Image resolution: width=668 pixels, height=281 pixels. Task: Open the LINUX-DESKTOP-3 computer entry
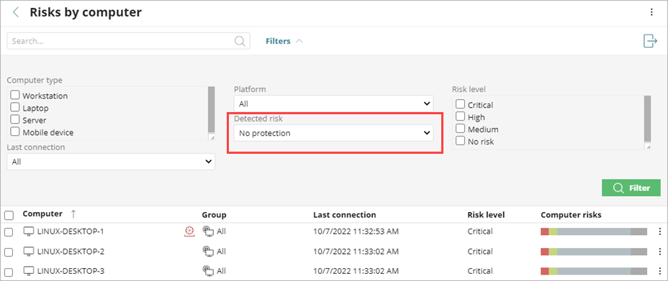coord(71,271)
